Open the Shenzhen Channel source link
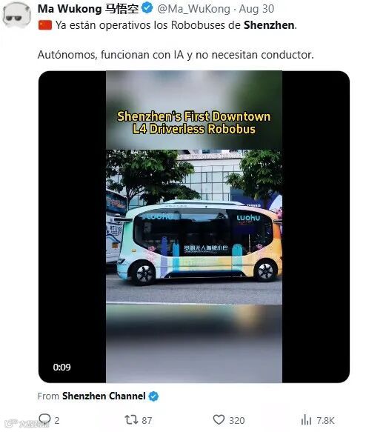366x432 pixels. [104, 396]
